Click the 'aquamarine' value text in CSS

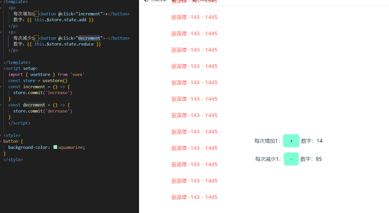[70, 147]
